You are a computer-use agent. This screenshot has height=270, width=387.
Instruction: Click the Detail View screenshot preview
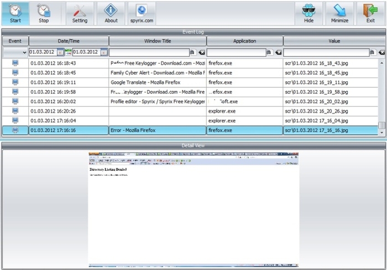pyautogui.click(x=193, y=210)
